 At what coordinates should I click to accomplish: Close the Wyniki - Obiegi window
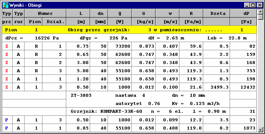pos(259,5)
